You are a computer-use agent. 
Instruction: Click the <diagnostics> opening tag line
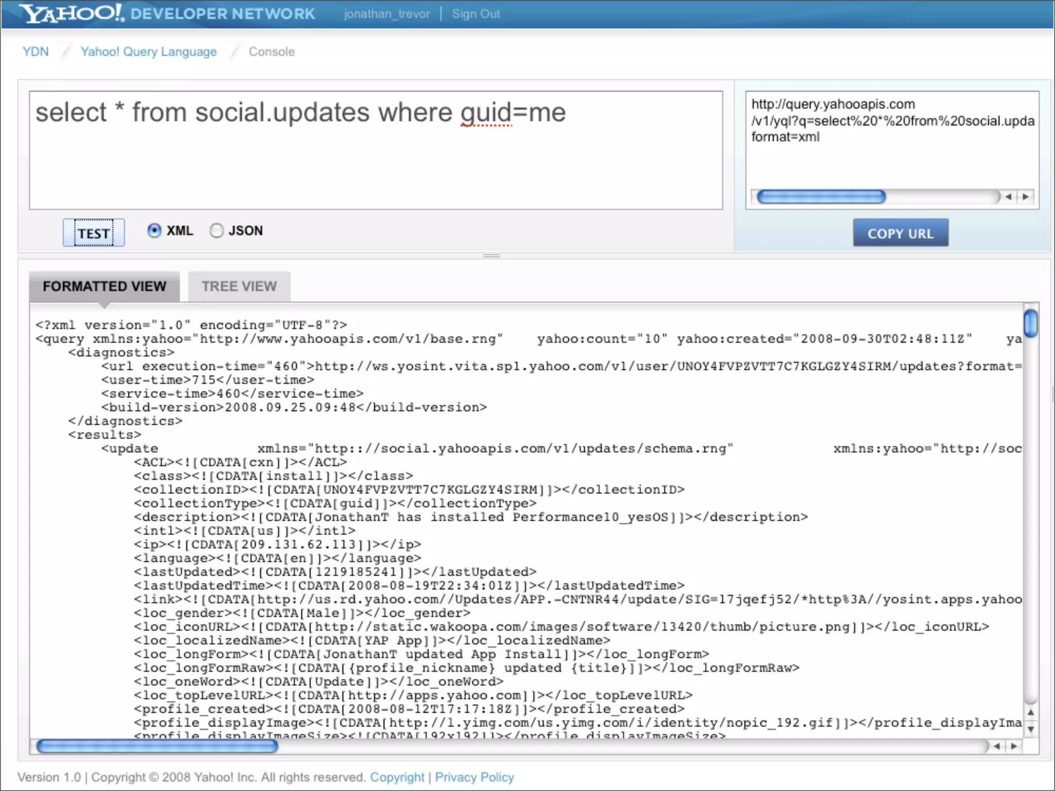[x=121, y=352]
